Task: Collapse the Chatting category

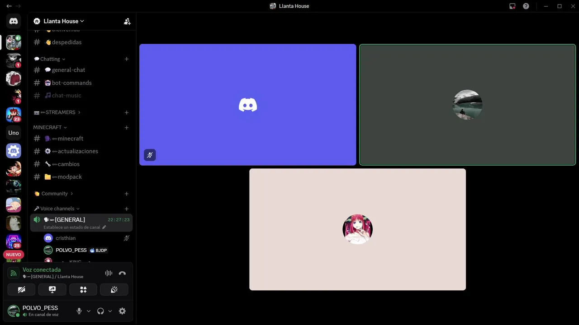Action: [x=50, y=59]
